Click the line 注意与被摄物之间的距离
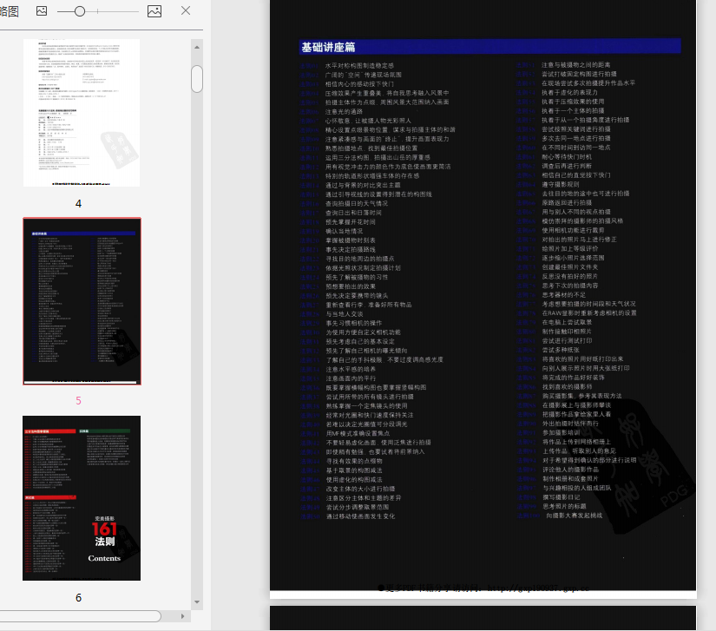This screenshot has height=631, width=716. click(x=575, y=65)
